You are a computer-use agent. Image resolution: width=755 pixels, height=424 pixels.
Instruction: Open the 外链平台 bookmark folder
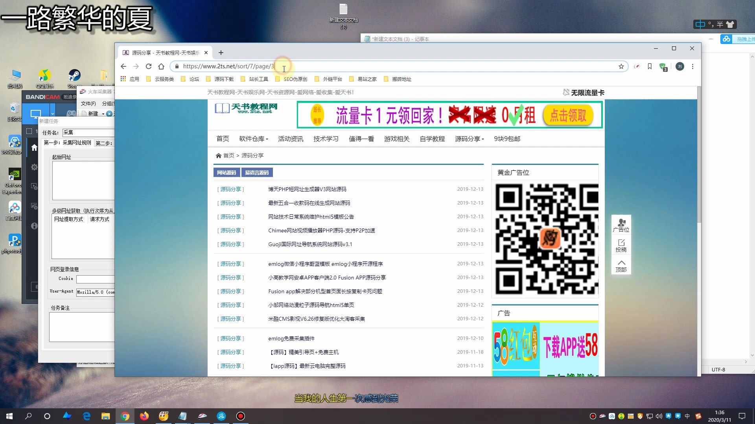coord(328,79)
